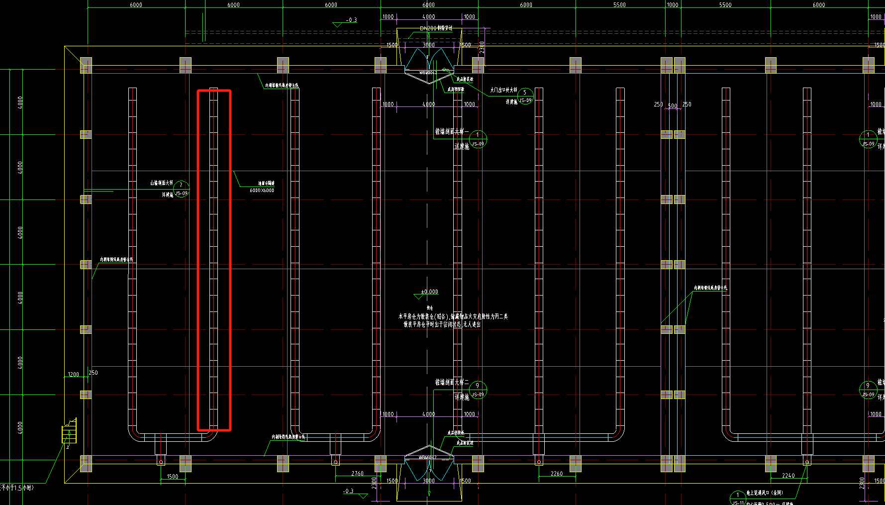Viewport: 885px width, 505px height.
Task: Click the "地上笼通风口" ventilation note
Action: point(765,493)
